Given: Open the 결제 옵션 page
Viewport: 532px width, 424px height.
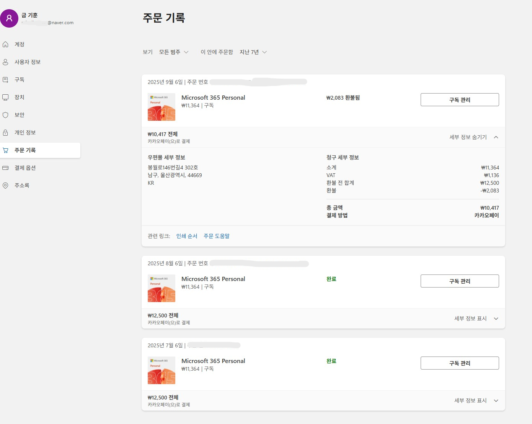Looking at the screenshot, I should (40, 168).
